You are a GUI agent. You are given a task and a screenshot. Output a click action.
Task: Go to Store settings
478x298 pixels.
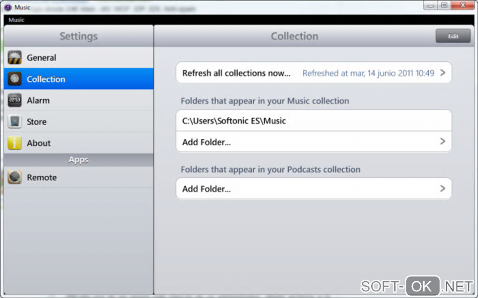pyautogui.click(x=79, y=122)
